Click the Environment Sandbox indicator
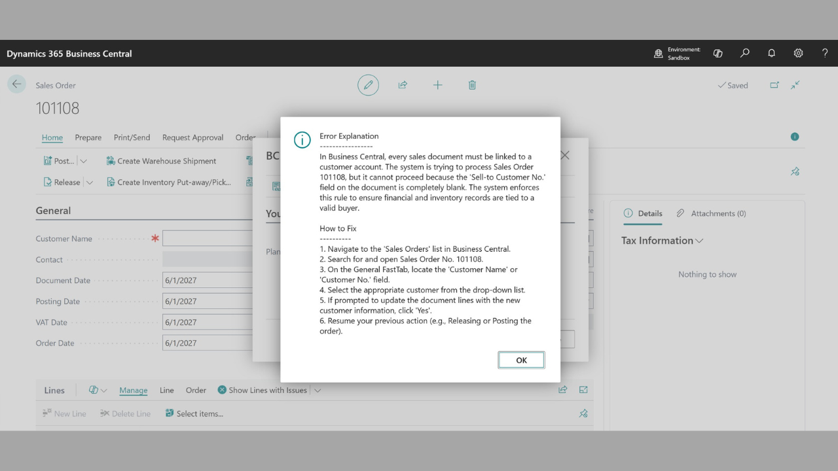 [677, 54]
